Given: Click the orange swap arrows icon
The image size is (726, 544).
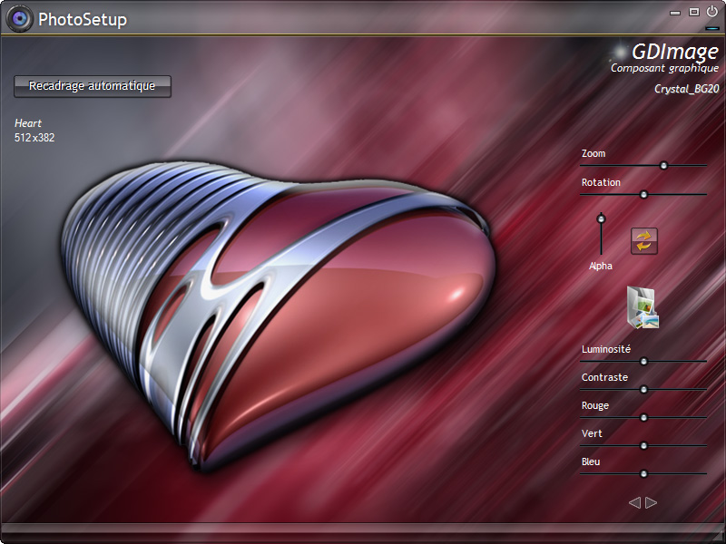Looking at the screenshot, I should click(644, 241).
